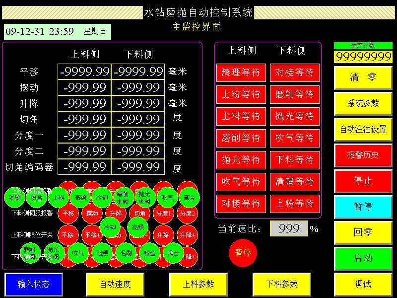This screenshot has height=298, width=397.
Task: Click the 当前速比 value field
Action: (289, 228)
